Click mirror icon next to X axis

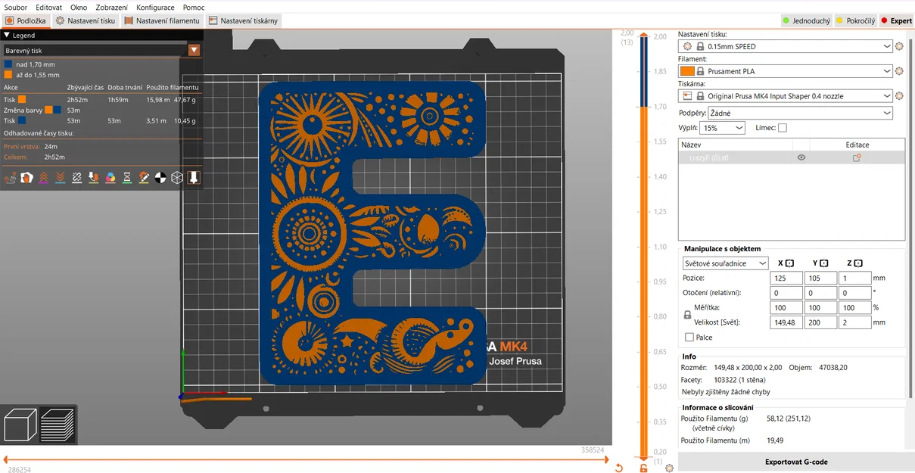[789, 263]
